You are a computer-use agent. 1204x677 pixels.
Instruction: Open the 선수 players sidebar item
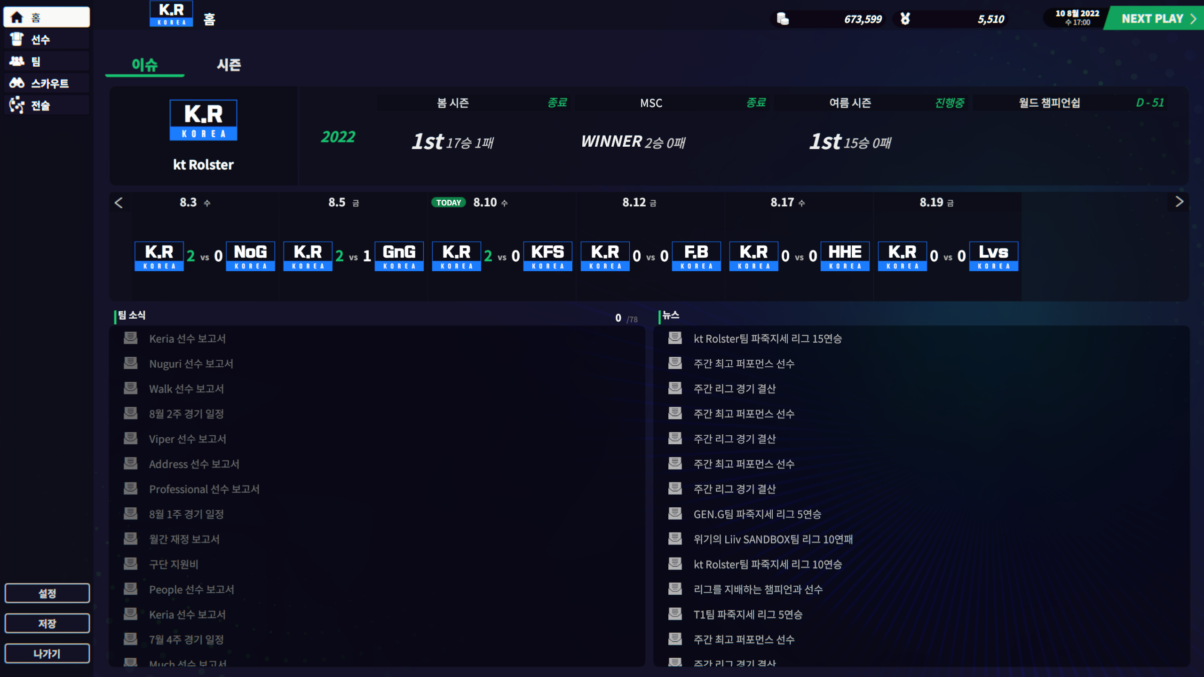47,39
